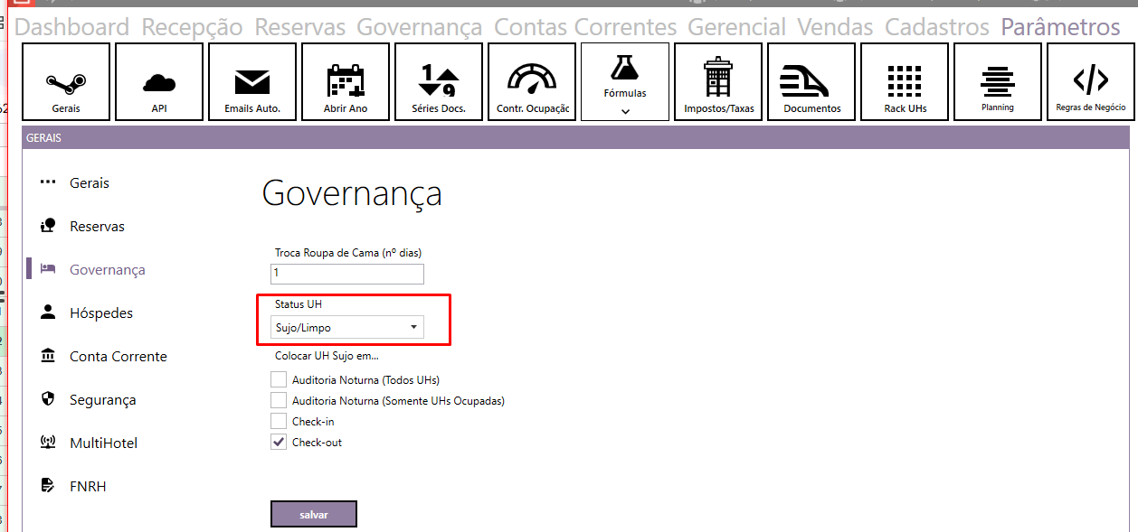
Task: Click the Rack UHs grid icon
Action: click(905, 82)
